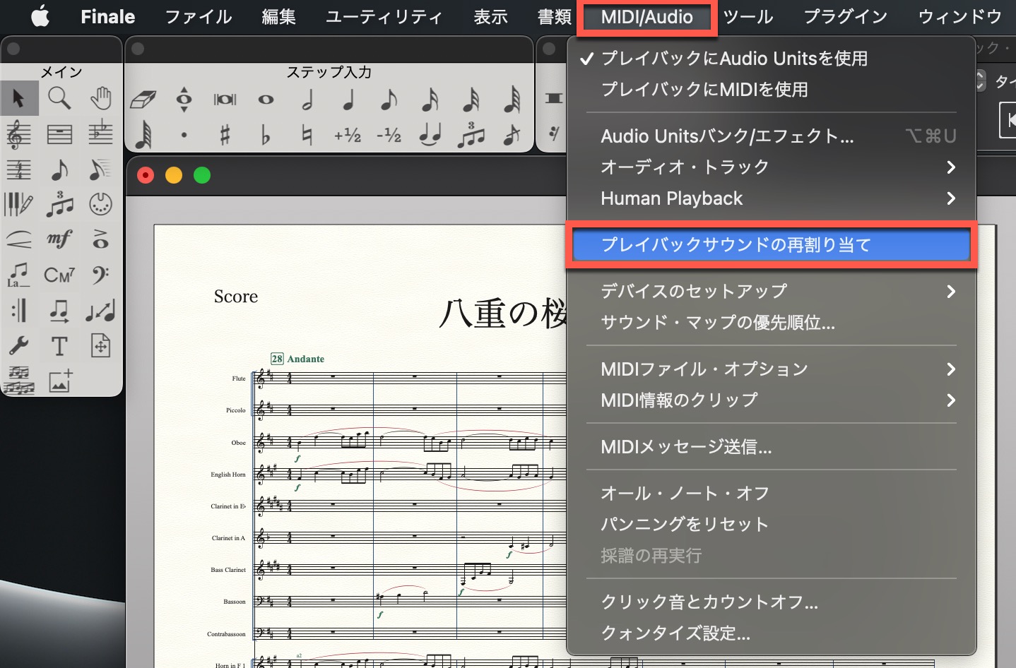Click the -½ half step down tool
Image resolution: width=1016 pixels, height=668 pixels.
point(389,134)
